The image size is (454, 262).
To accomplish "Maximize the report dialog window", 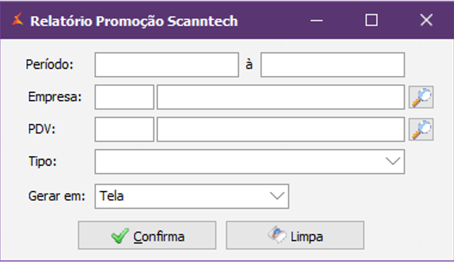I will (371, 21).
